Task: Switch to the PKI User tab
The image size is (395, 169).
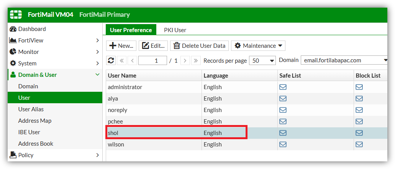Action: [175, 30]
